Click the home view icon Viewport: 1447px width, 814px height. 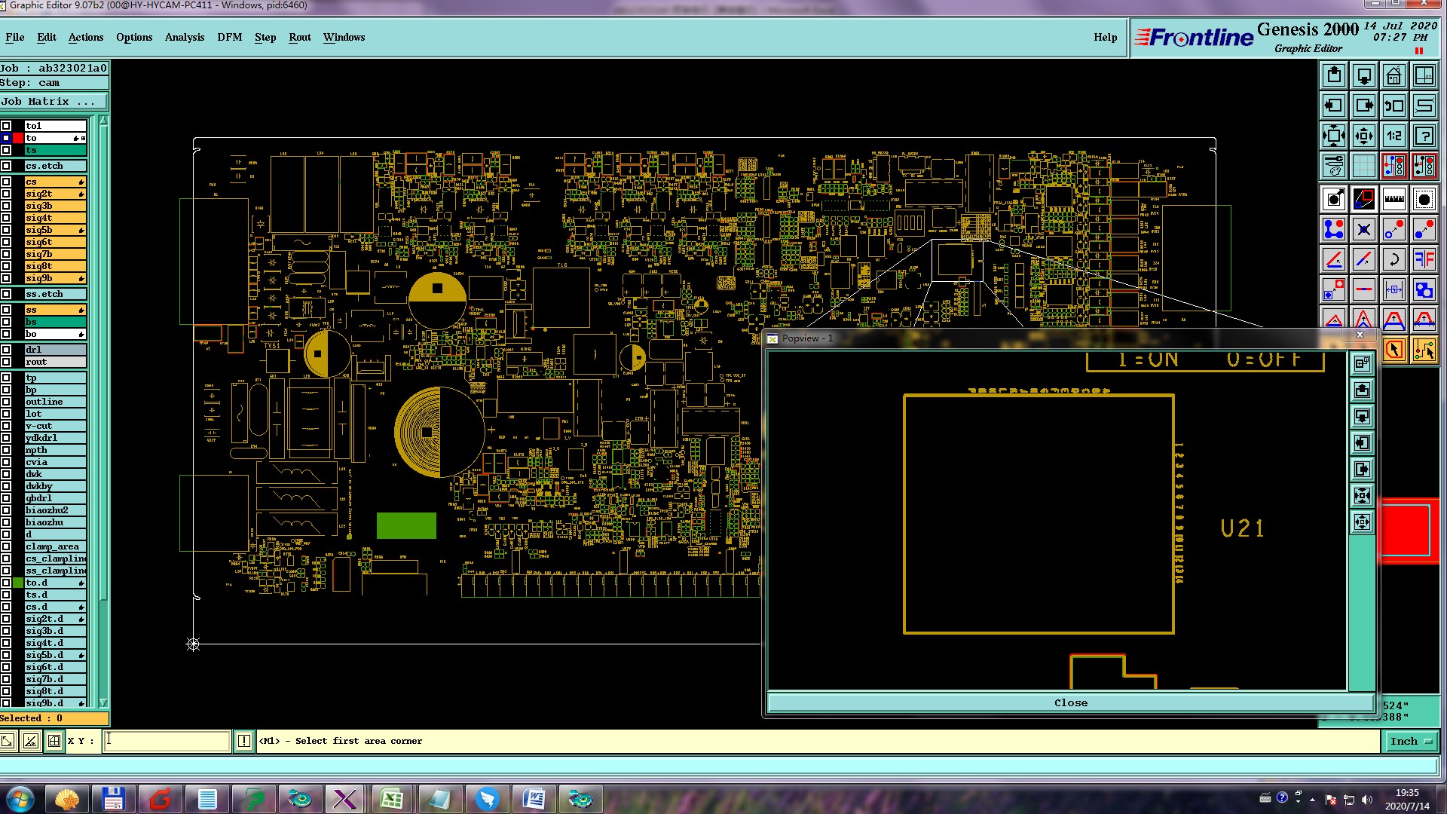click(x=1393, y=75)
